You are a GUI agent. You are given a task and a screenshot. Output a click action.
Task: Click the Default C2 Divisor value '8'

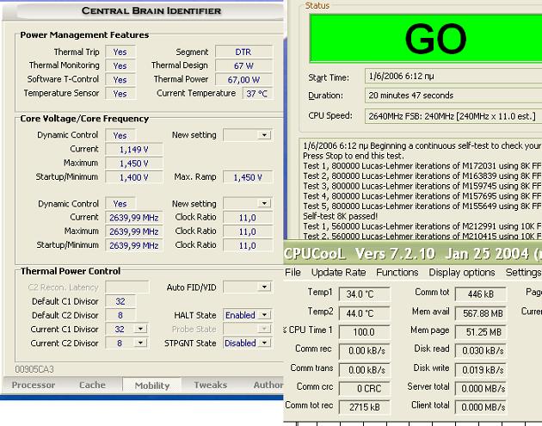click(x=120, y=315)
